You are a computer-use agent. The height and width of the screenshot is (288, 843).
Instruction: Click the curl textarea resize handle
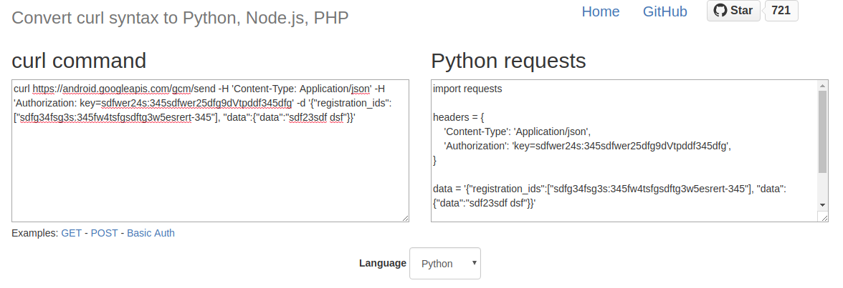[405, 218]
